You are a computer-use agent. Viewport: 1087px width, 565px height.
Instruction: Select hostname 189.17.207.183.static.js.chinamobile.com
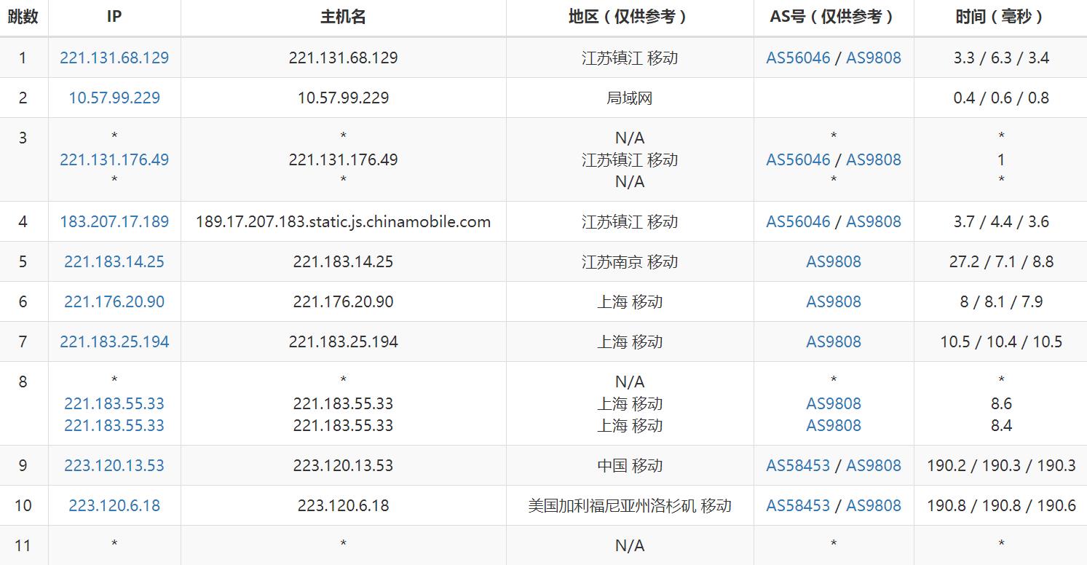tap(343, 221)
